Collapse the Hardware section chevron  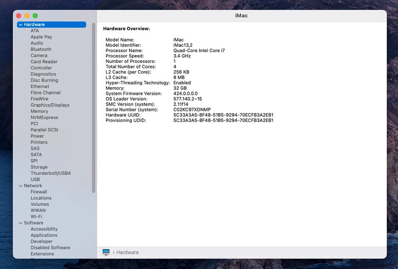pos(20,25)
